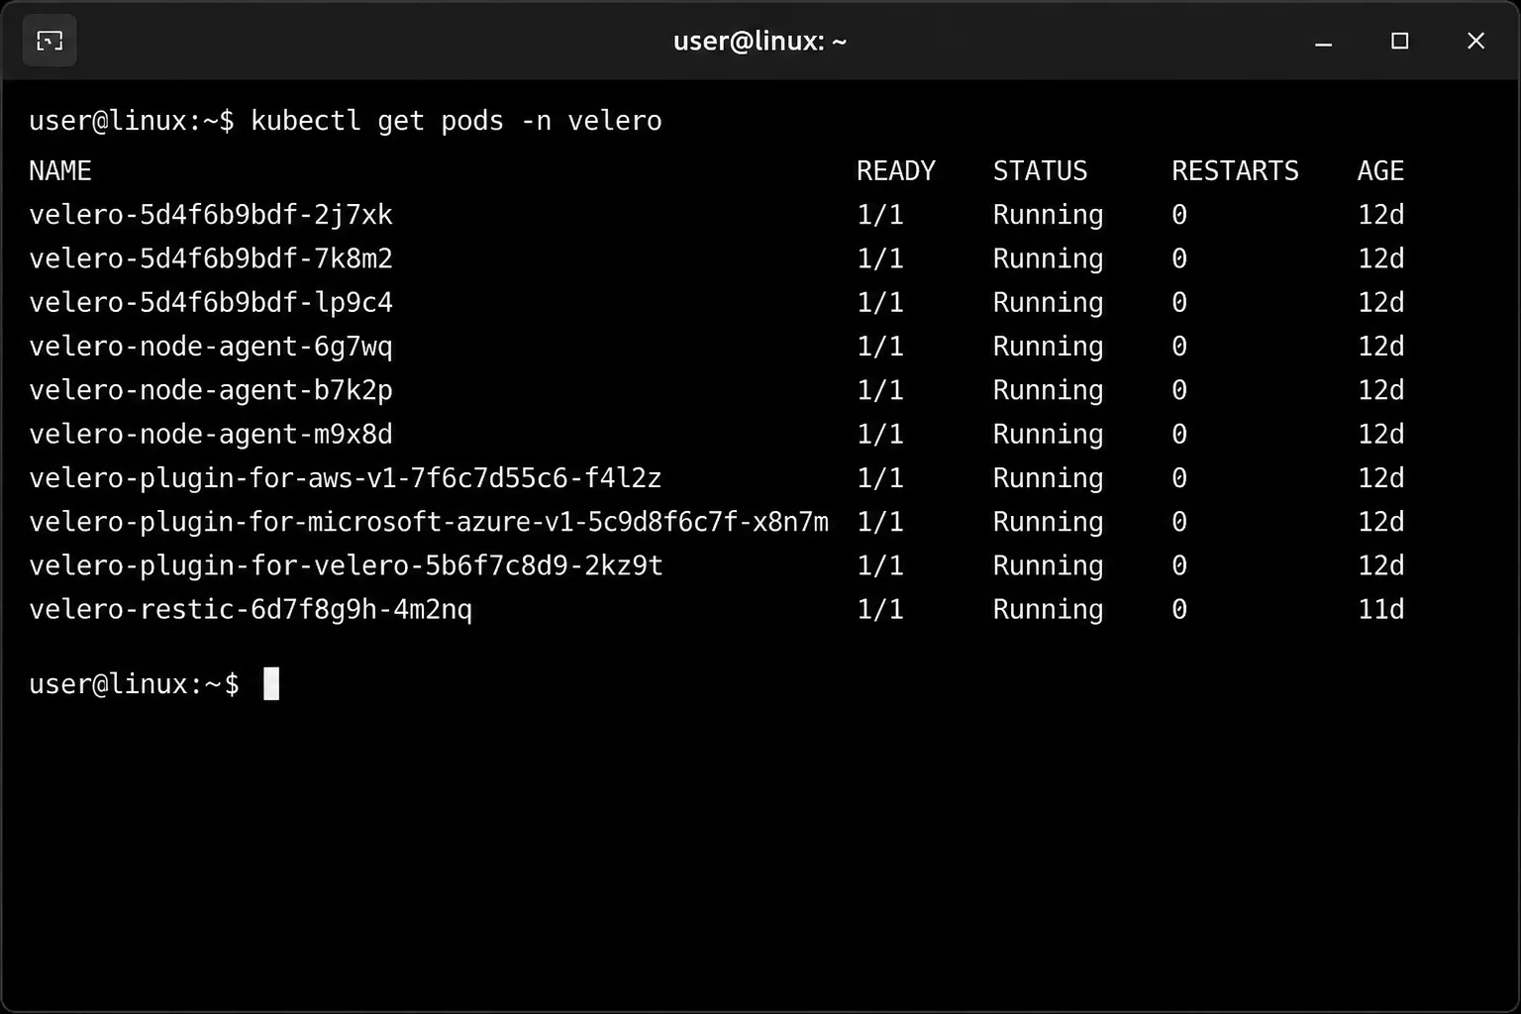Click 1/1 ready value for velero-5d4f6b9bdf-2j7xk
The width and height of the screenshot is (1521, 1014).
(x=879, y=215)
